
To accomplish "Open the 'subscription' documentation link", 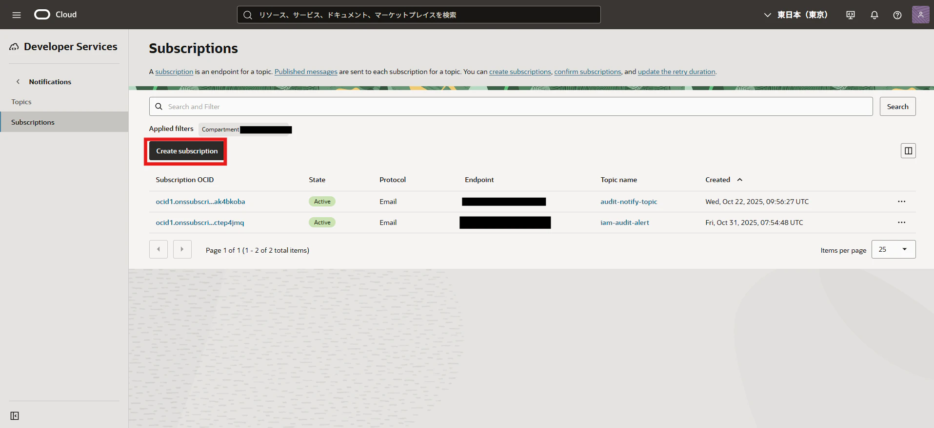I will pos(174,72).
